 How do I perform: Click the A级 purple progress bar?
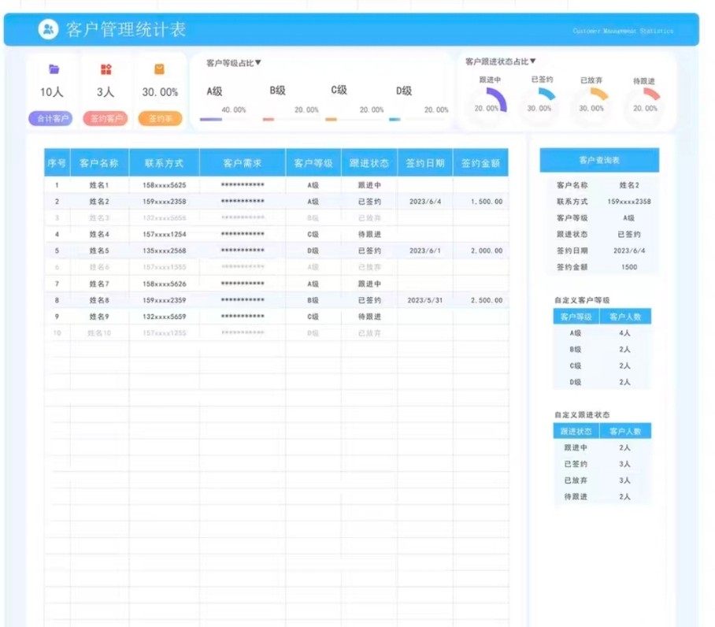tap(211, 120)
